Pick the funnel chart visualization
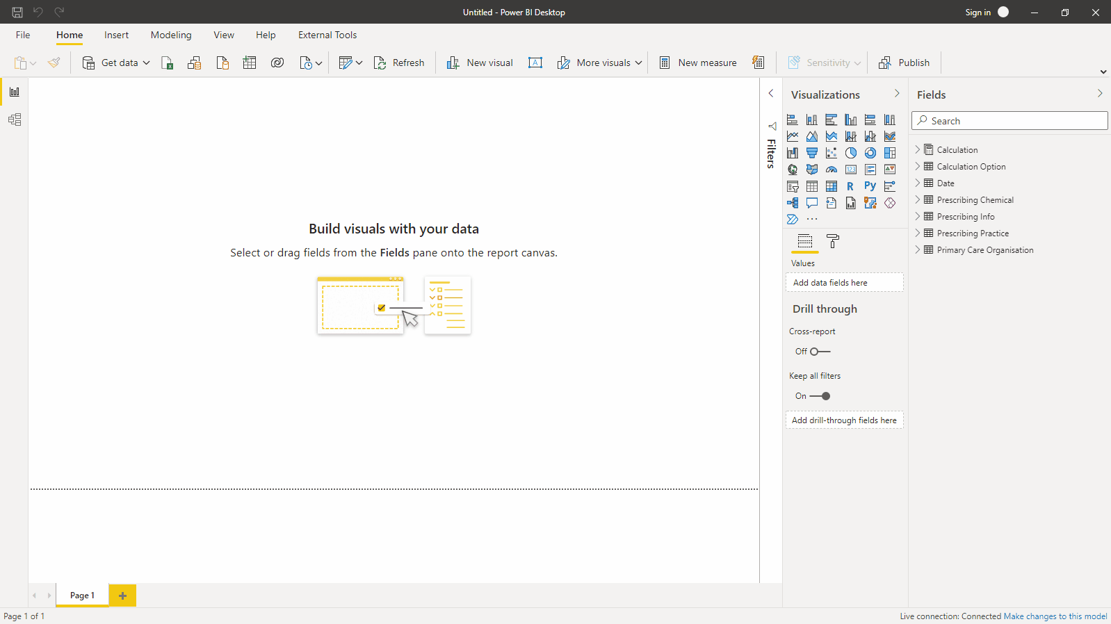Image resolution: width=1111 pixels, height=624 pixels. pos(811,153)
